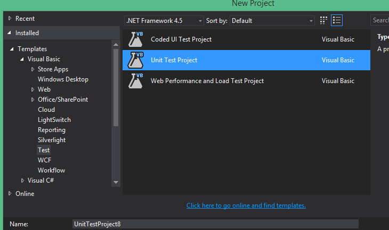The image size is (389, 230).
Task: Select Windows Desktop in template tree
Action: [x=63, y=79]
